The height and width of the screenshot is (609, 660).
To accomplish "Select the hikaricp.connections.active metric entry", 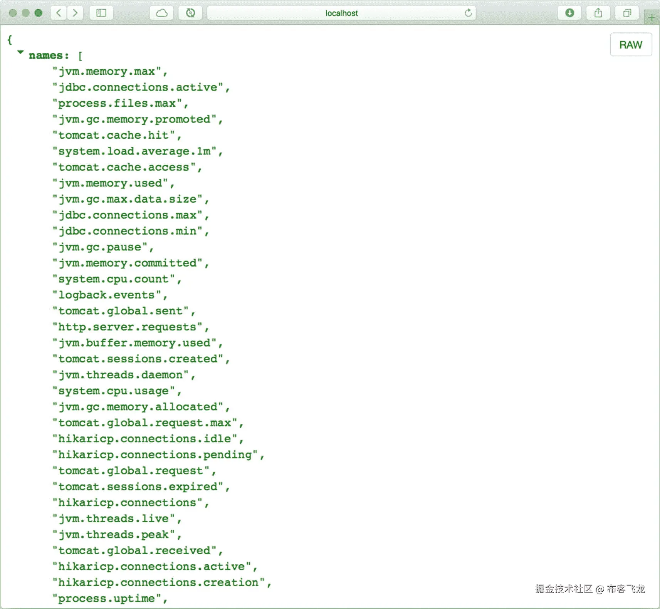I will point(155,566).
